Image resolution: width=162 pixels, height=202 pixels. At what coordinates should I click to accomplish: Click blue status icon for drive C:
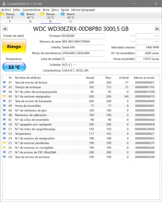pyautogui.click(x=63, y=14)
